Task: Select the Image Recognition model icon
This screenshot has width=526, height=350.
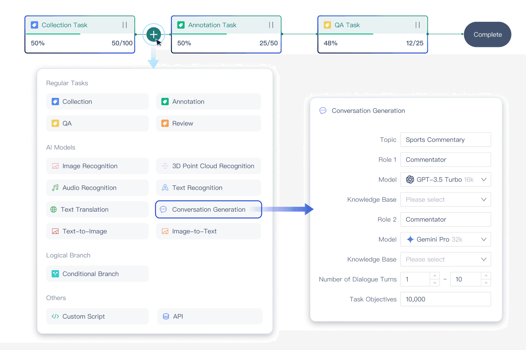Action: tap(55, 166)
